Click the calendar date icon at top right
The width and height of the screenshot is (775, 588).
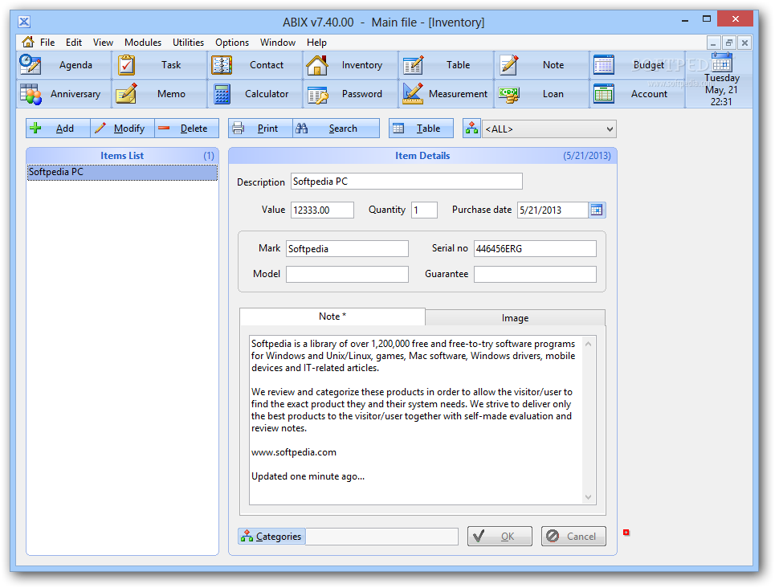[722, 63]
